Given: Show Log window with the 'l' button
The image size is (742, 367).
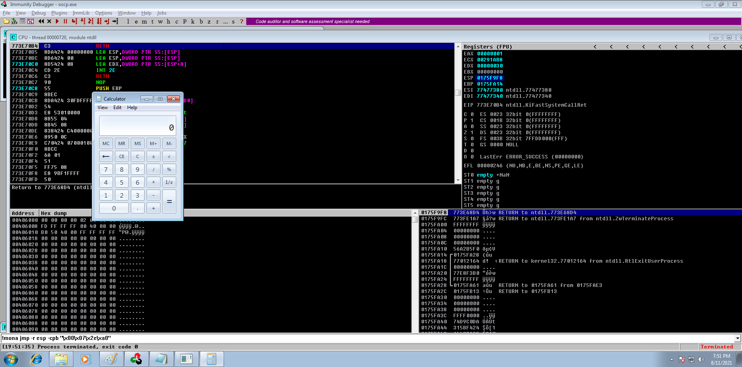Looking at the screenshot, I should tap(128, 21).
